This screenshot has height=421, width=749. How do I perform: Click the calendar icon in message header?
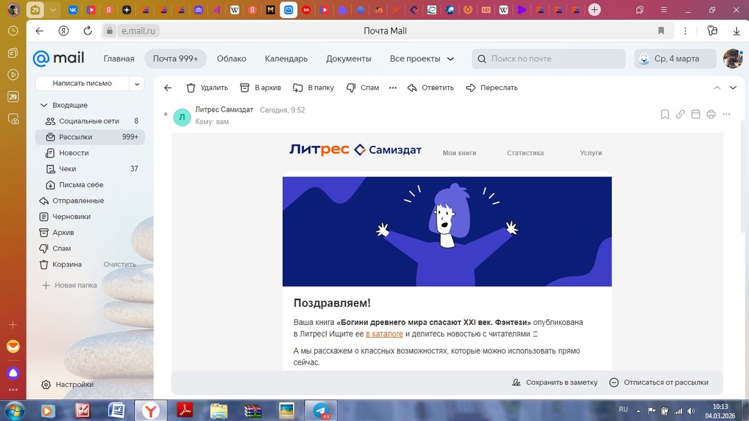tap(695, 114)
